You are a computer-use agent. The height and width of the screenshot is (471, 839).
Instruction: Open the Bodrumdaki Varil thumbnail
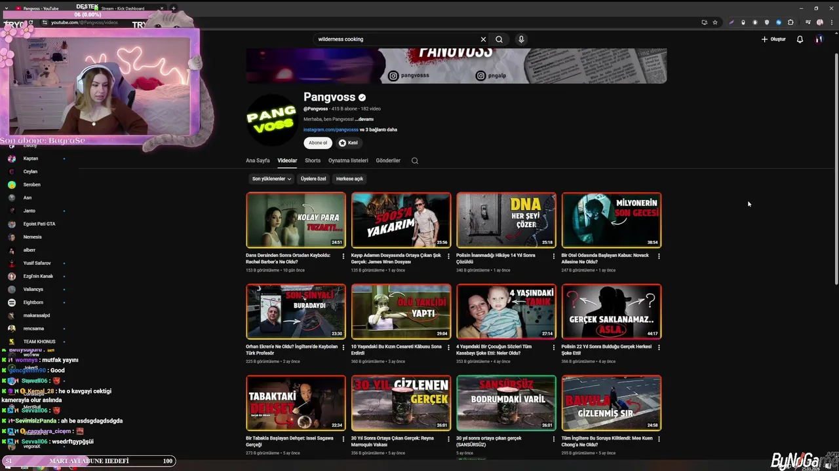[x=506, y=403]
